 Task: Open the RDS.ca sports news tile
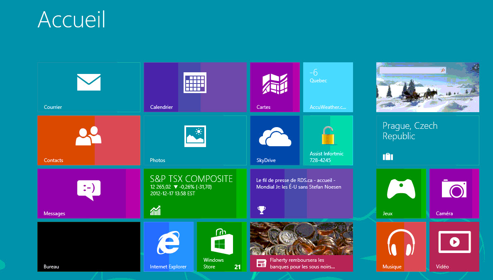click(302, 194)
